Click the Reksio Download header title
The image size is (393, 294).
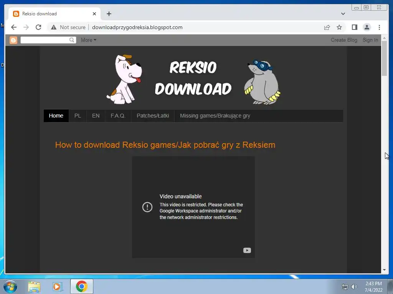[193, 78]
